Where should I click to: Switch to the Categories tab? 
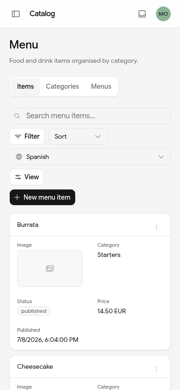tap(62, 86)
